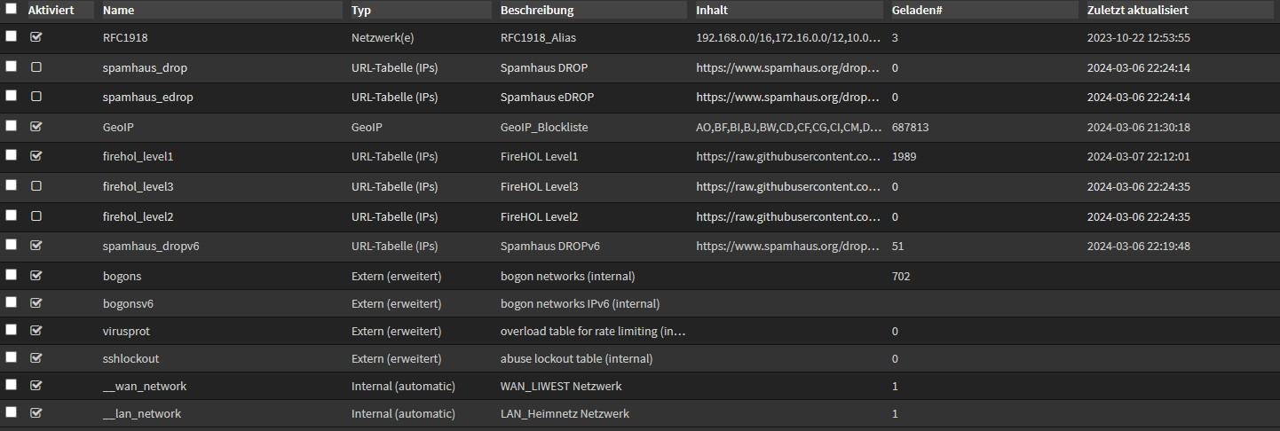Toggle the enabled icon for RFC1918
This screenshot has height=431, width=1280.
tap(36, 37)
